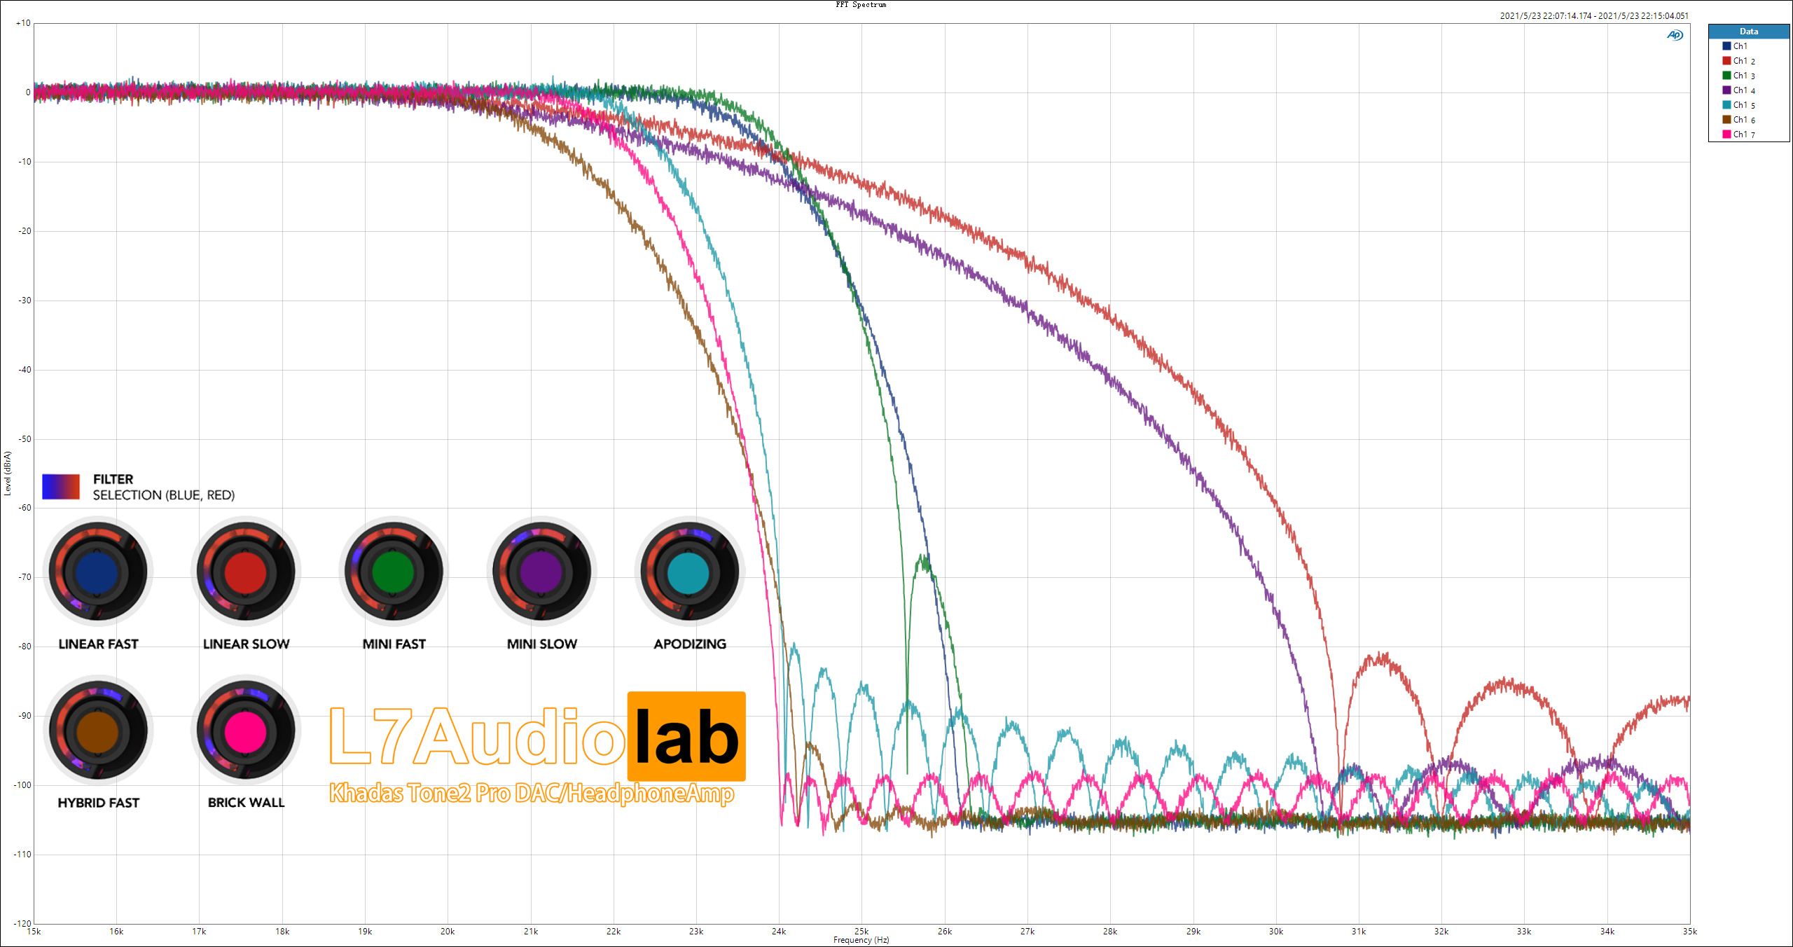Image resolution: width=1793 pixels, height=947 pixels.
Task: Click the 30k frequency axis tick label
Action: [x=1276, y=932]
